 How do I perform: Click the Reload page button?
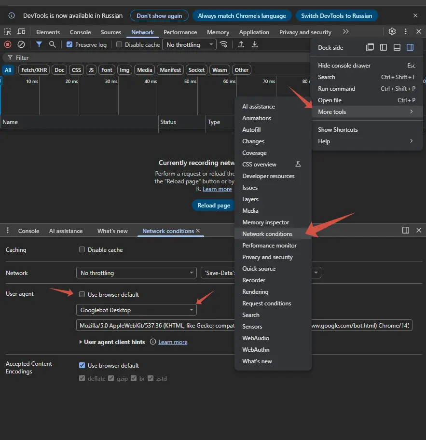point(214,206)
